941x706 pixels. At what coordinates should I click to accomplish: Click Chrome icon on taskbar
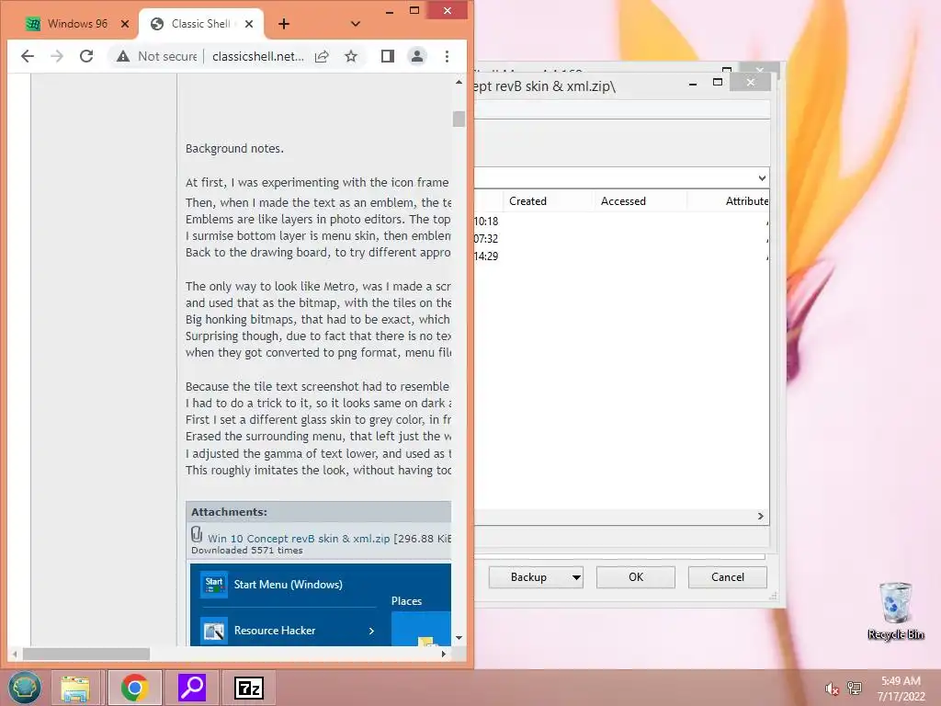[134, 688]
